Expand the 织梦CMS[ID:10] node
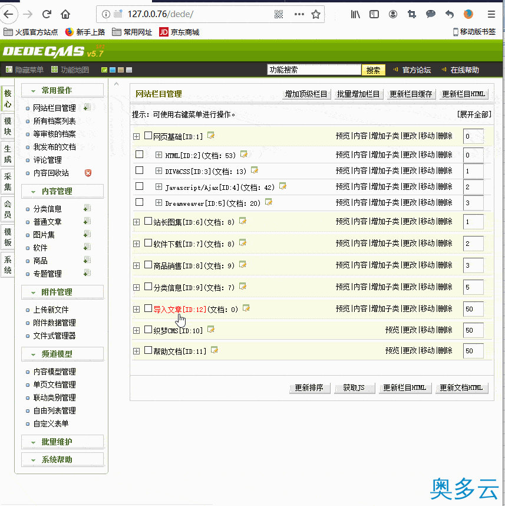The image size is (505, 506). tap(136, 331)
